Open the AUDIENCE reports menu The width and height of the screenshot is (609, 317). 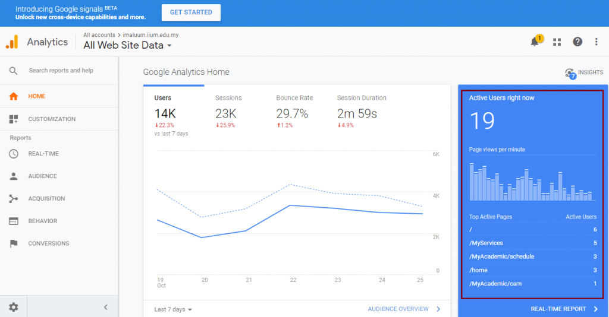59,176
